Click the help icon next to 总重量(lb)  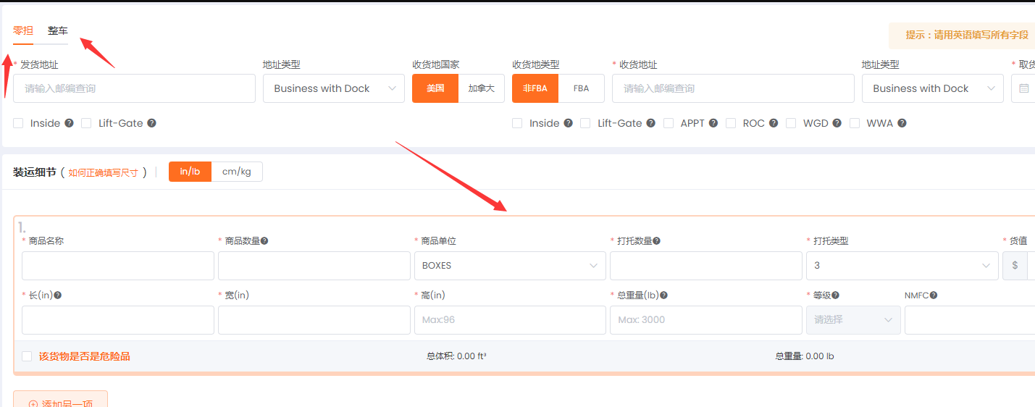663,295
